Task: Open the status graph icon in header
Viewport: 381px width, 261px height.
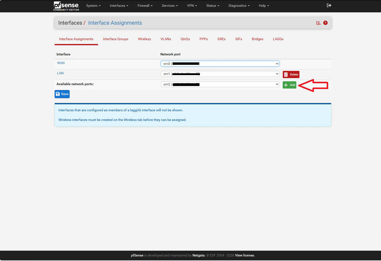Action: pos(318,23)
